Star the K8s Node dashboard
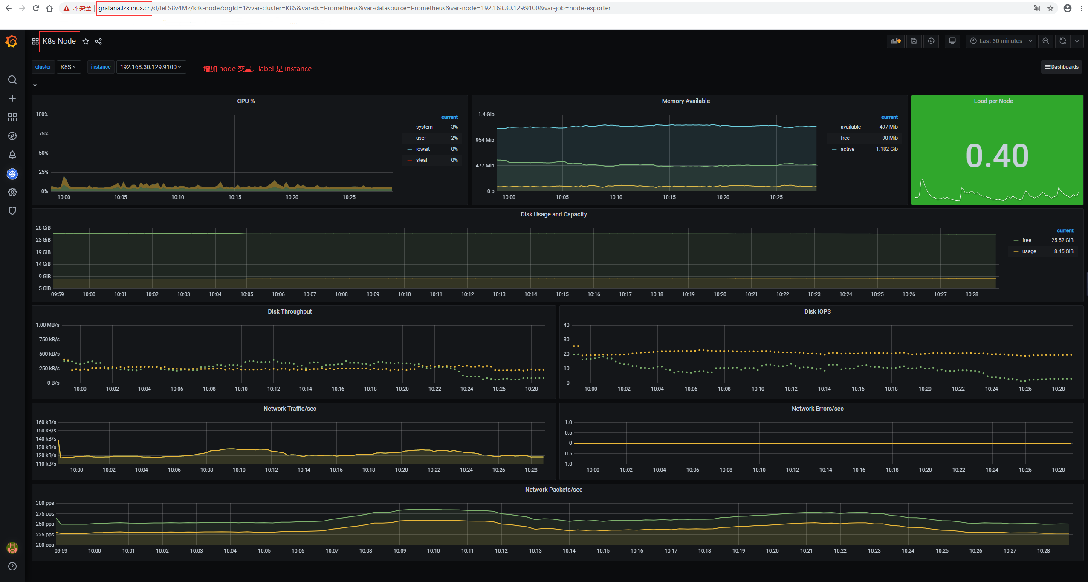The height and width of the screenshot is (582, 1088). [86, 41]
